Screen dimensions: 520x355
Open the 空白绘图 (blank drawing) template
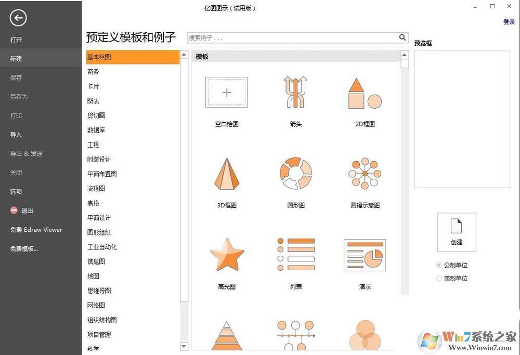coord(226,92)
